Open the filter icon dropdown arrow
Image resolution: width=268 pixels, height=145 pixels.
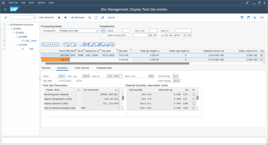pos(68,45)
